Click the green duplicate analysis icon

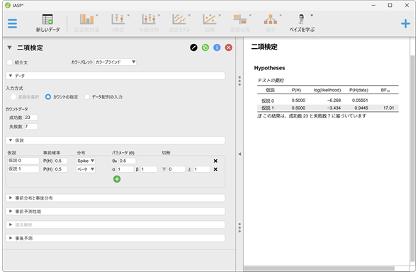[205, 47]
